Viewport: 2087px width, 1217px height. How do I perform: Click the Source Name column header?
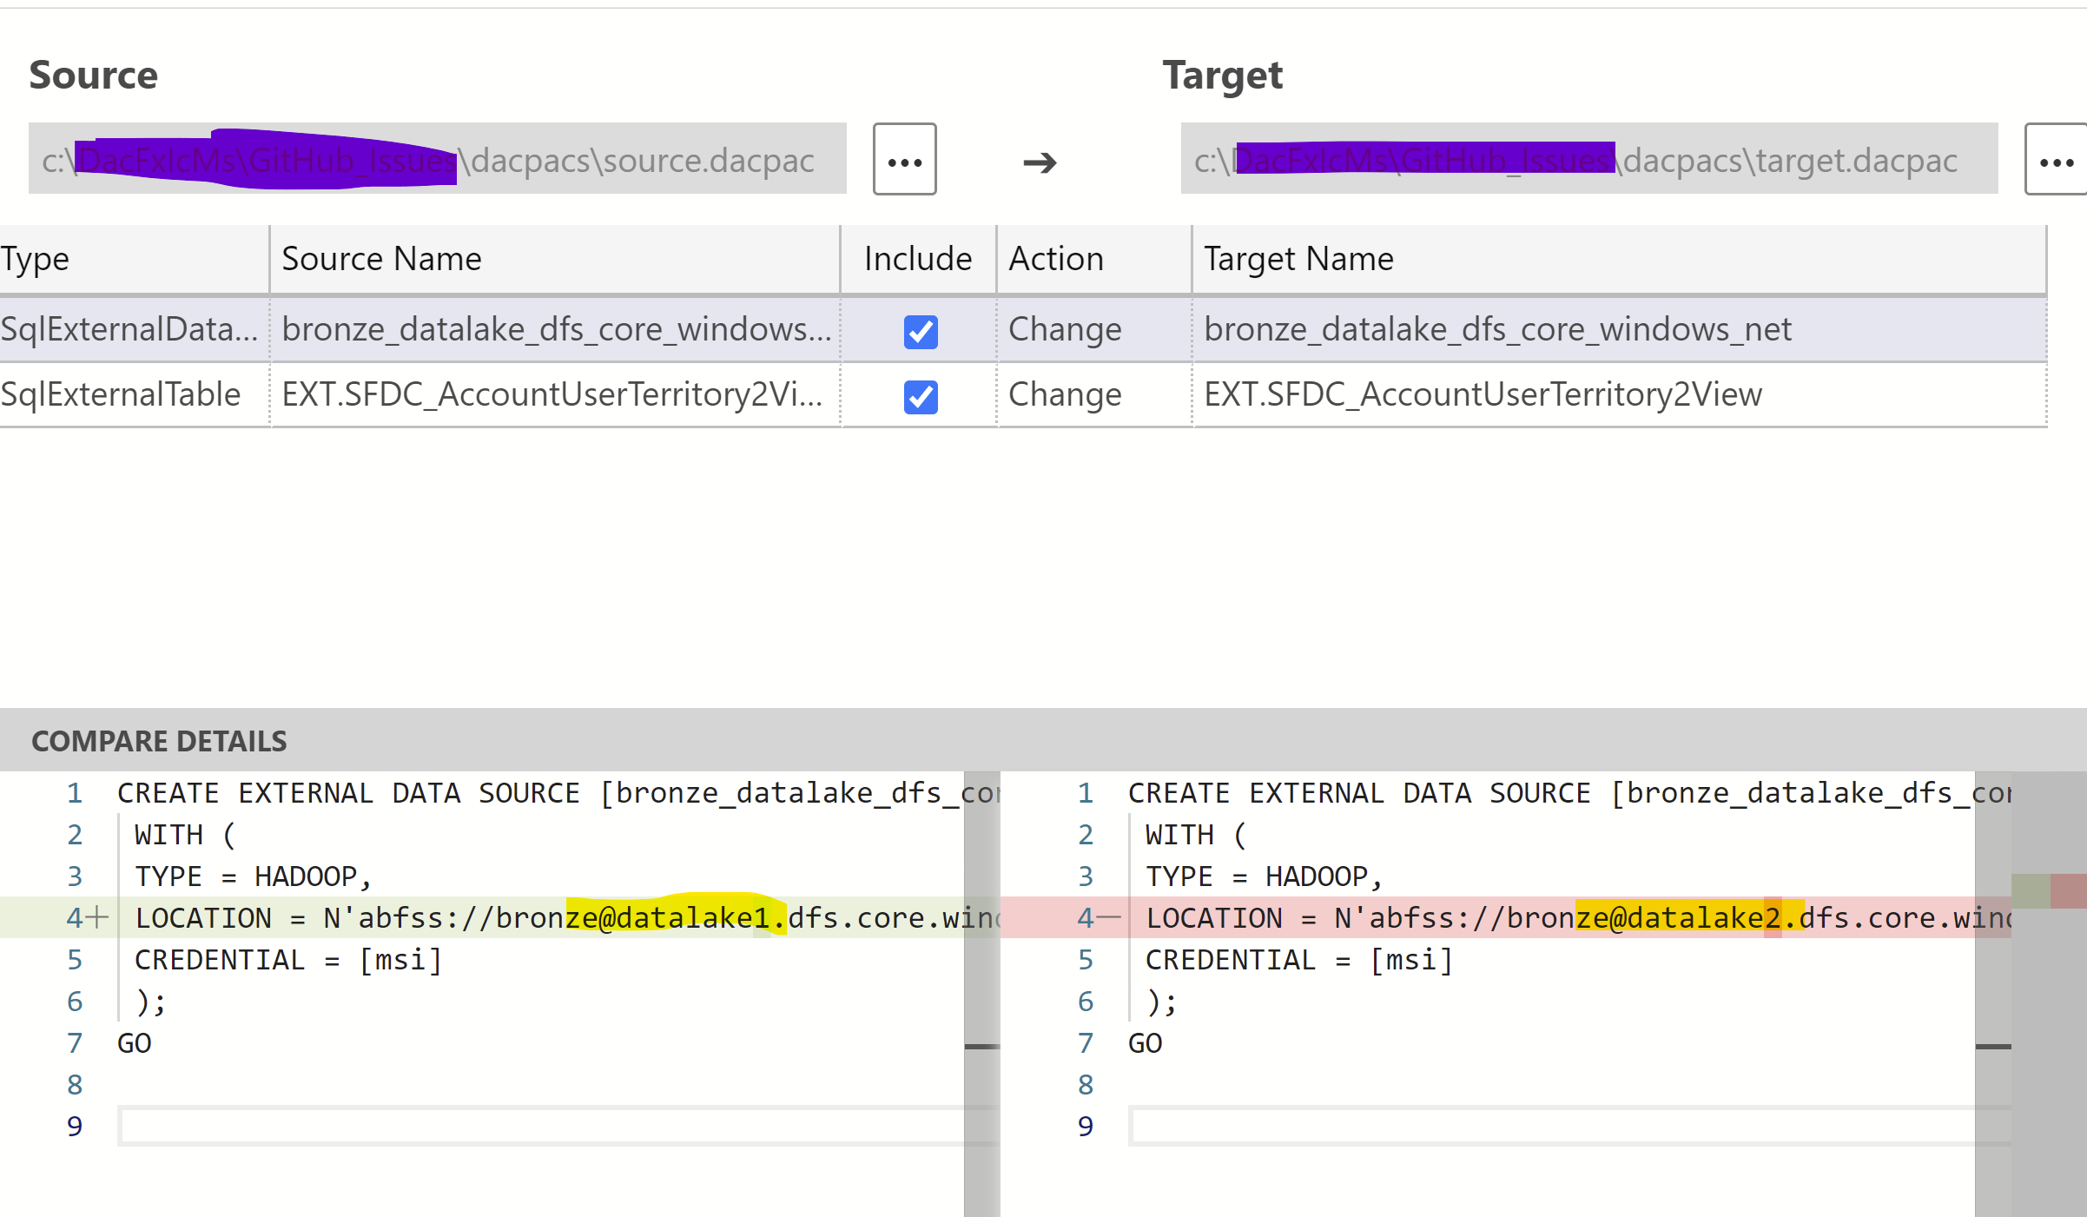click(380, 258)
